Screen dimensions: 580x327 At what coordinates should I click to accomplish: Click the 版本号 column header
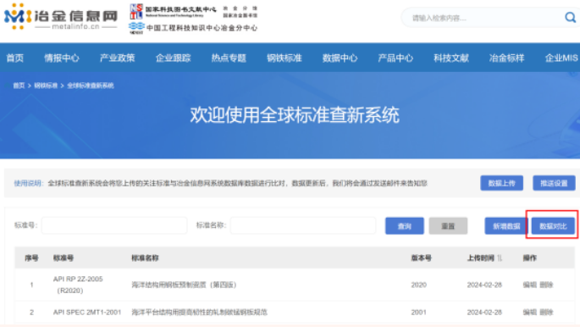click(422, 258)
